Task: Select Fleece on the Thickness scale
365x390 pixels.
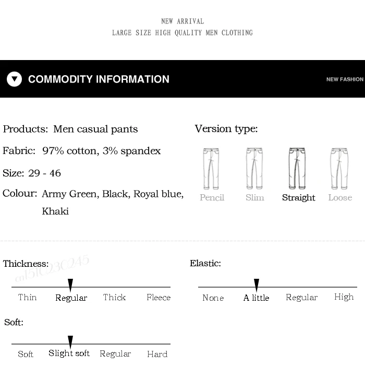Action: [159, 297]
